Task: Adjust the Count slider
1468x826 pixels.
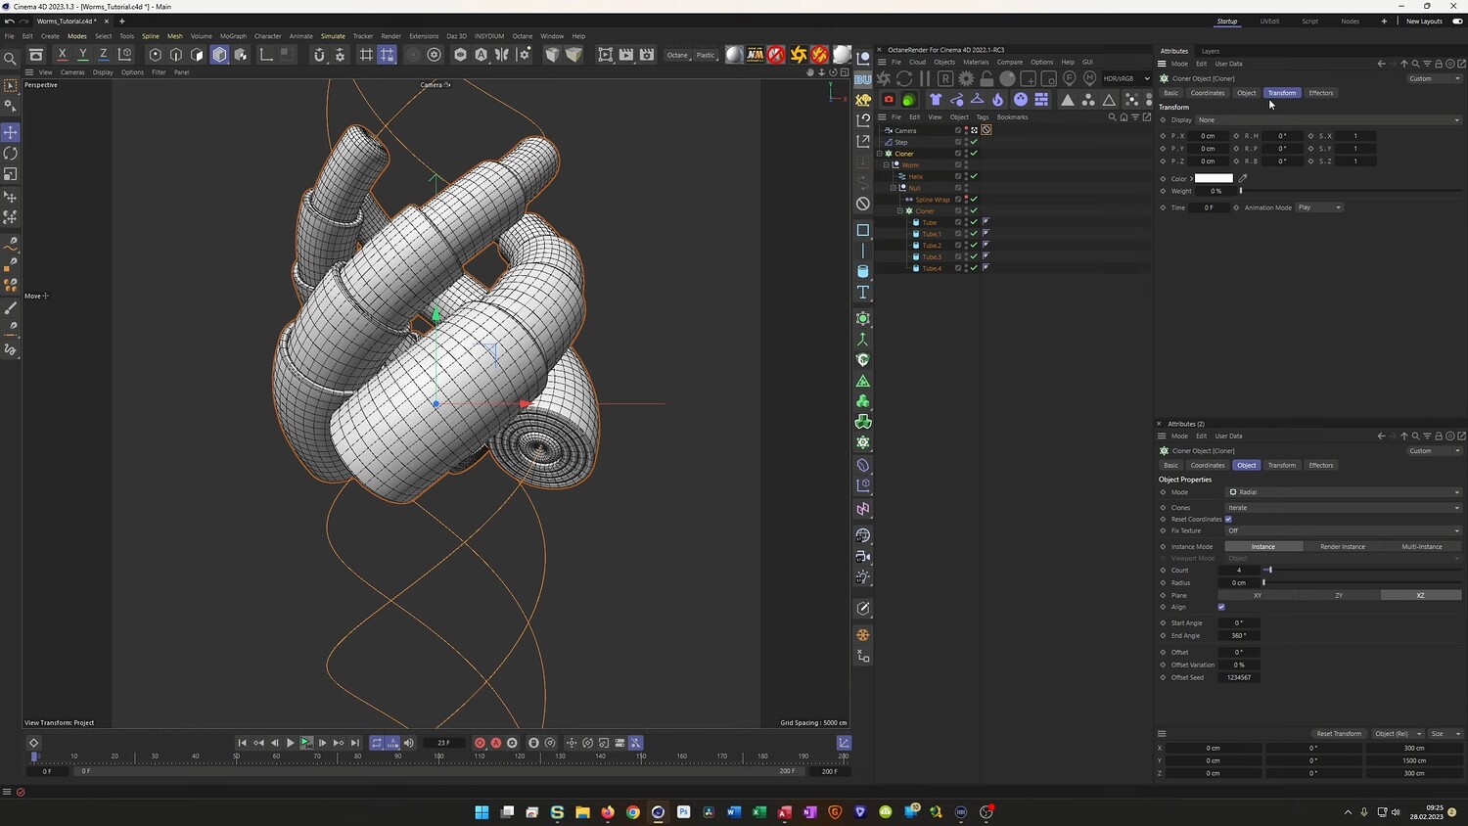Action: click(1362, 570)
